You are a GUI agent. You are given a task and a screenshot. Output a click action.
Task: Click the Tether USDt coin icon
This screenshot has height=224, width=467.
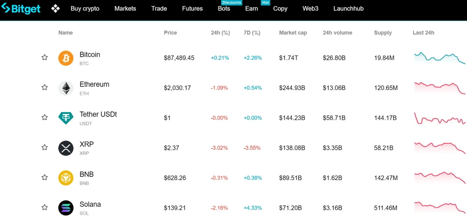coord(66,118)
